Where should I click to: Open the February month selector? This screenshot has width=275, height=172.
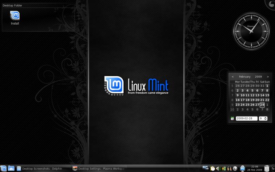[245, 77]
